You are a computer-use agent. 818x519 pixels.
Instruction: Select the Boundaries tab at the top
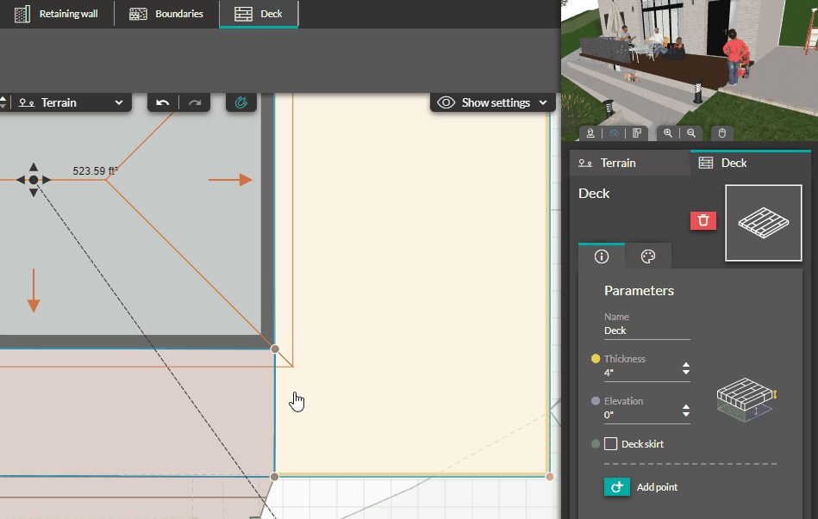coord(166,14)
